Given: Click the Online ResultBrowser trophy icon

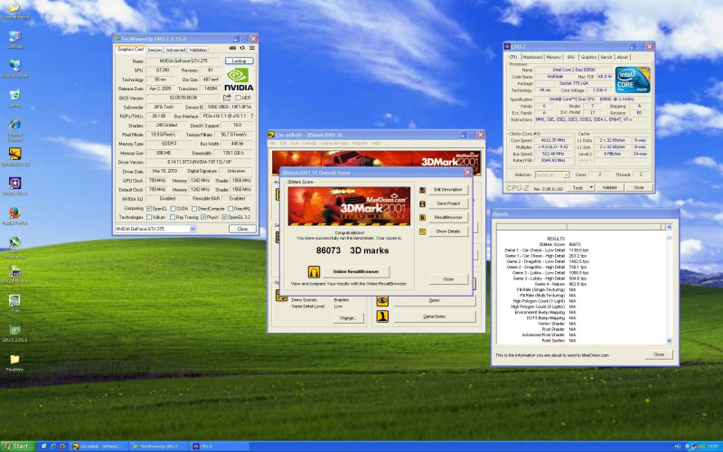Looking at the screenshot, I should 314,272.
